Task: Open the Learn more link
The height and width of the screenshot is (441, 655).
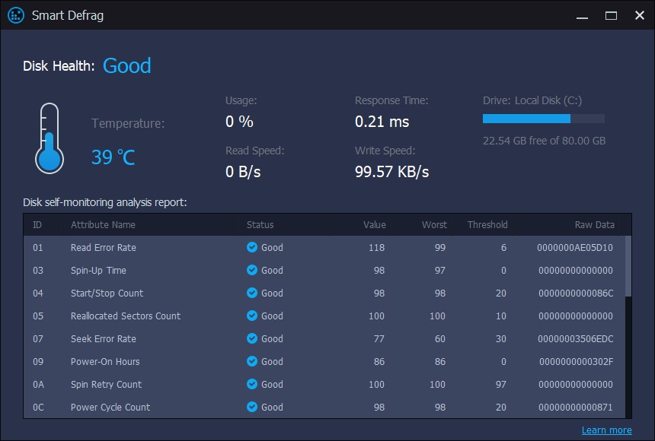Action: coord(606,430)
